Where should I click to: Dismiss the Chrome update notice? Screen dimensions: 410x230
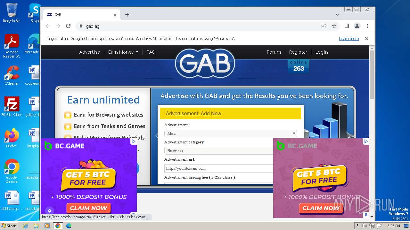click(x=367, y=38)
